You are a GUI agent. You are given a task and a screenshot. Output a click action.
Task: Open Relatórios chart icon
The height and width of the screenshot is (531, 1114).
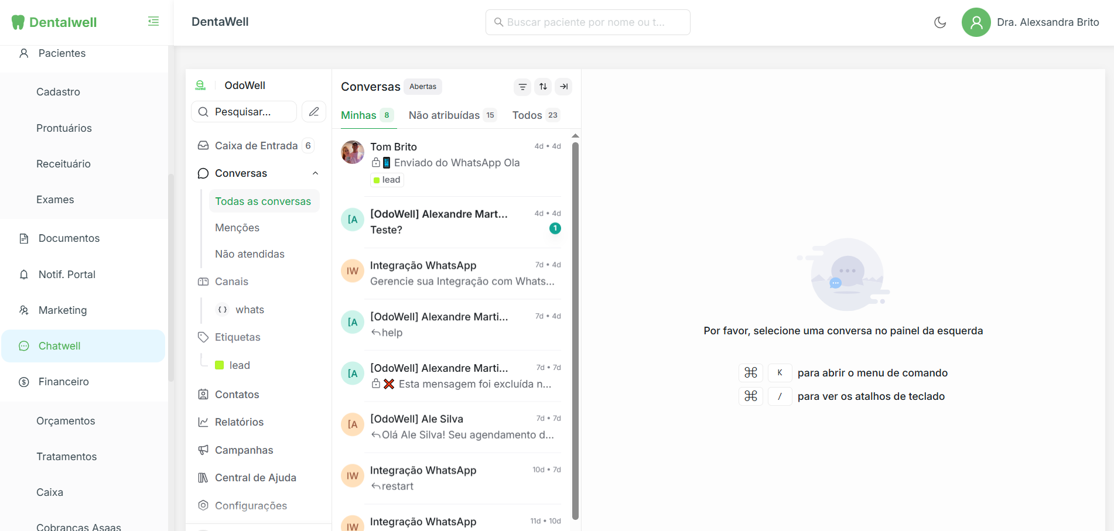203,422
